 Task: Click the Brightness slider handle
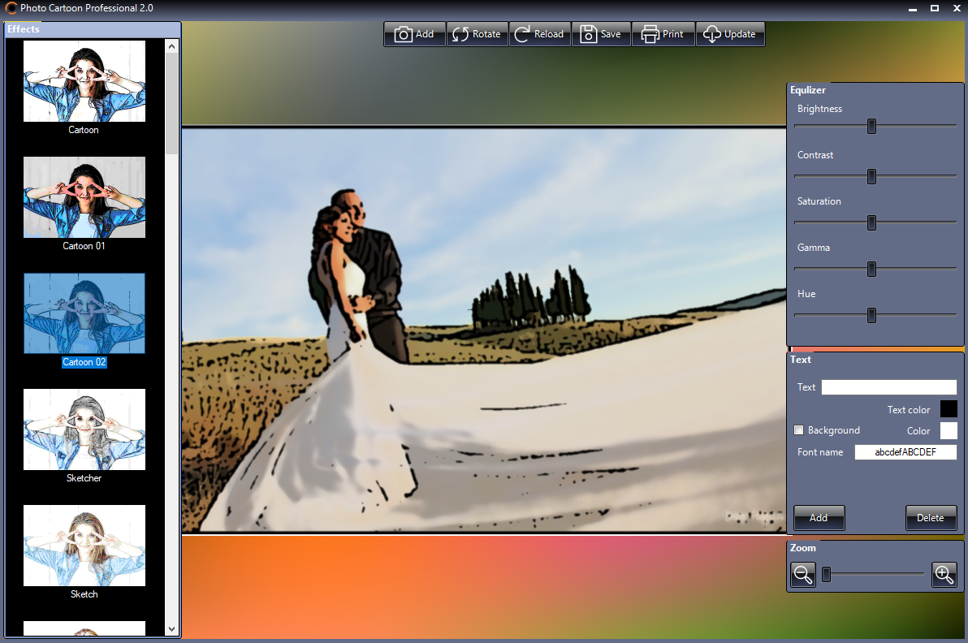(871, 126)
